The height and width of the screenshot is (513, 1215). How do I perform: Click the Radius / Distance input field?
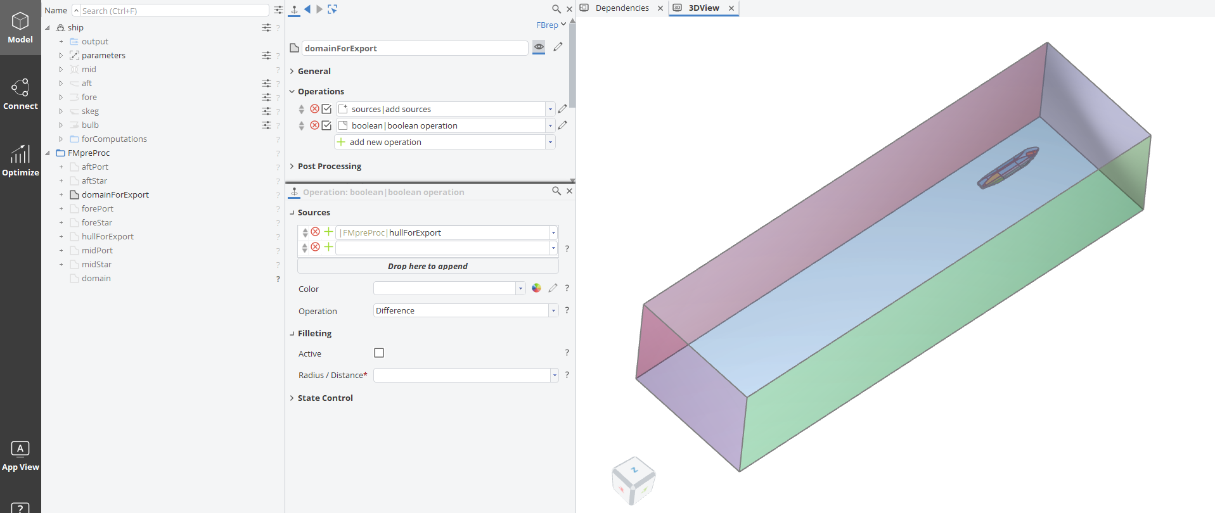(461, 375)
